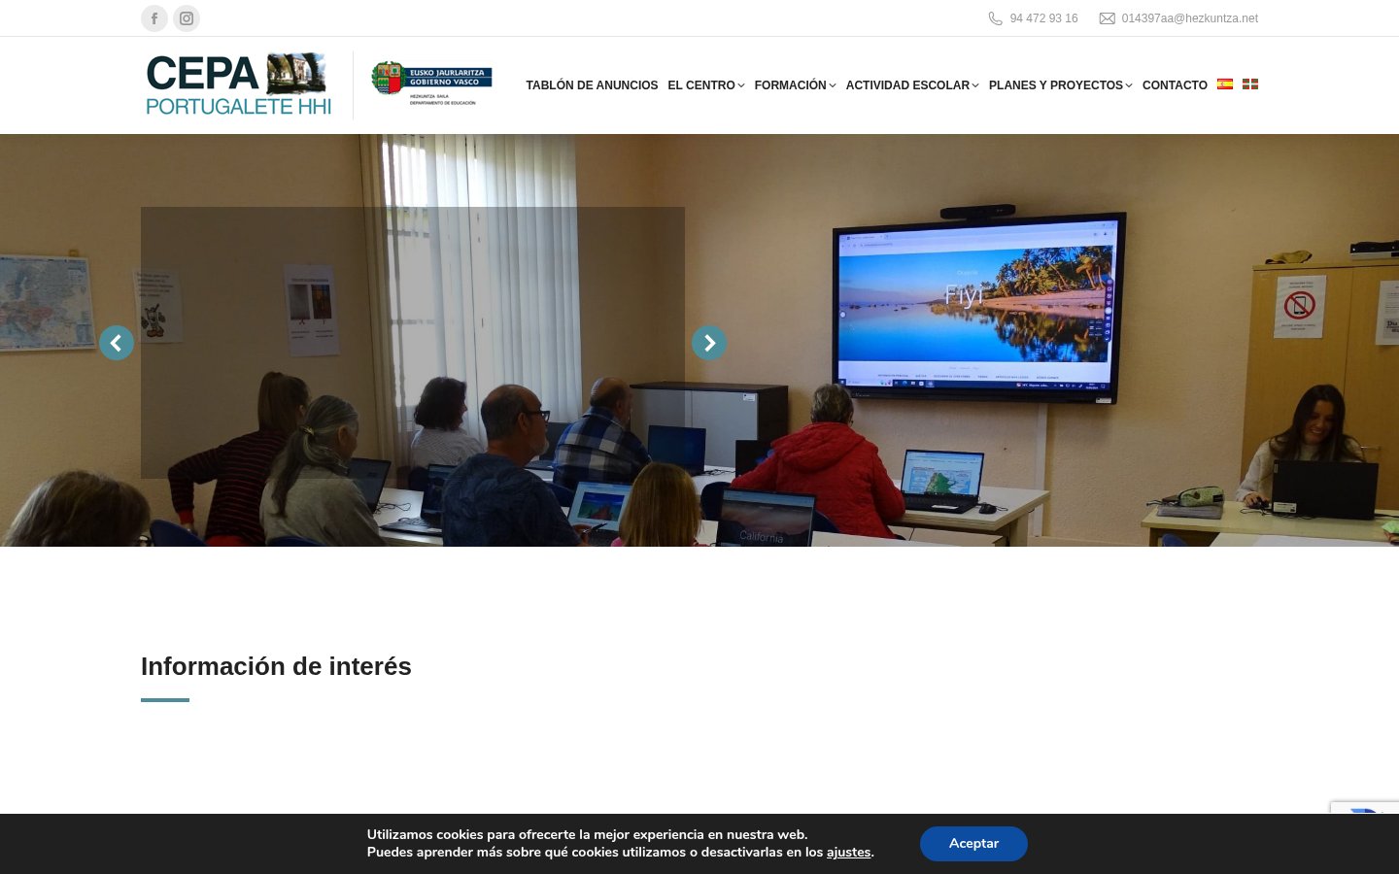
Task: Expand the Planes y Proyectos menu
Action: point(1060,85)
